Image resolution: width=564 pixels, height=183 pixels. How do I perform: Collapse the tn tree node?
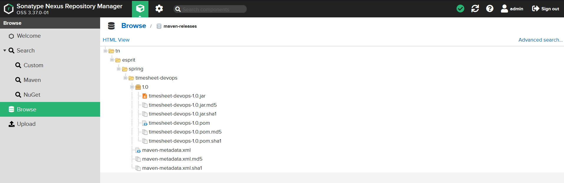tap(105, 51)
